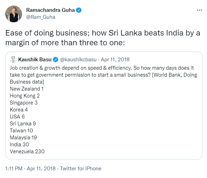
Task: Click the Apr 11, 2018 date in the footer
Action: pos(41,169)
